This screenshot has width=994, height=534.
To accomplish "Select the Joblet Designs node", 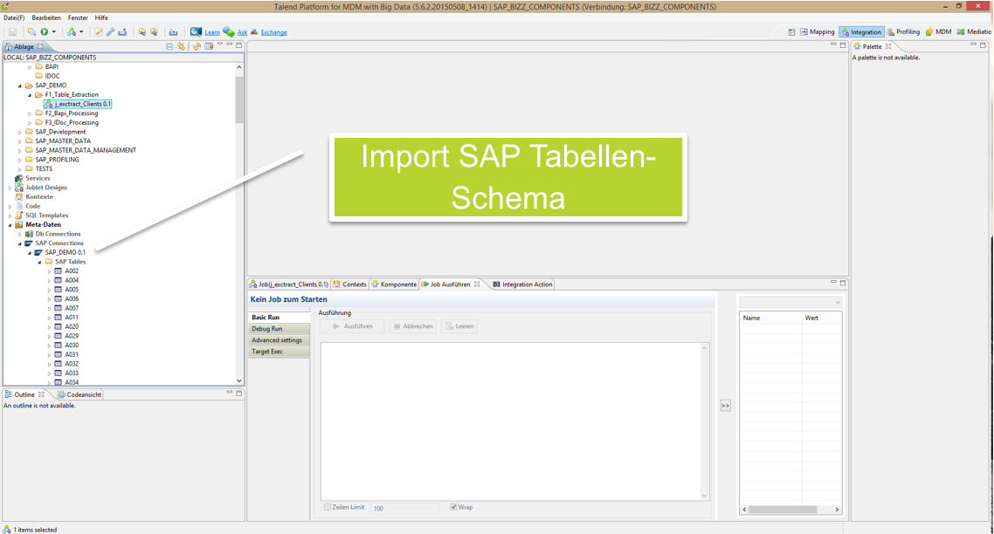I will point(45,188).
